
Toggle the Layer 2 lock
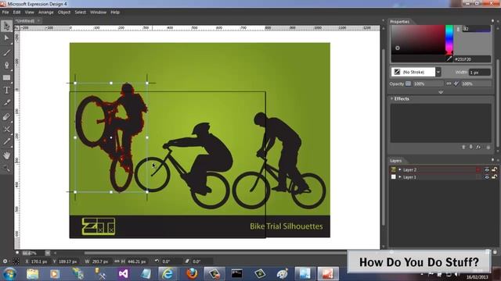tap(494, 170)
